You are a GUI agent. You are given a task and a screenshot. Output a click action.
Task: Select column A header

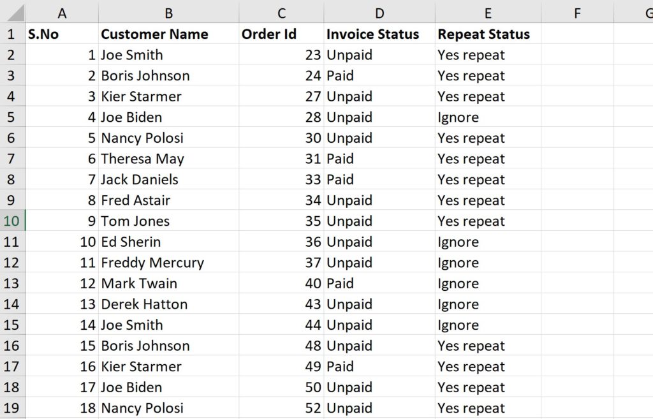point(62,13)
